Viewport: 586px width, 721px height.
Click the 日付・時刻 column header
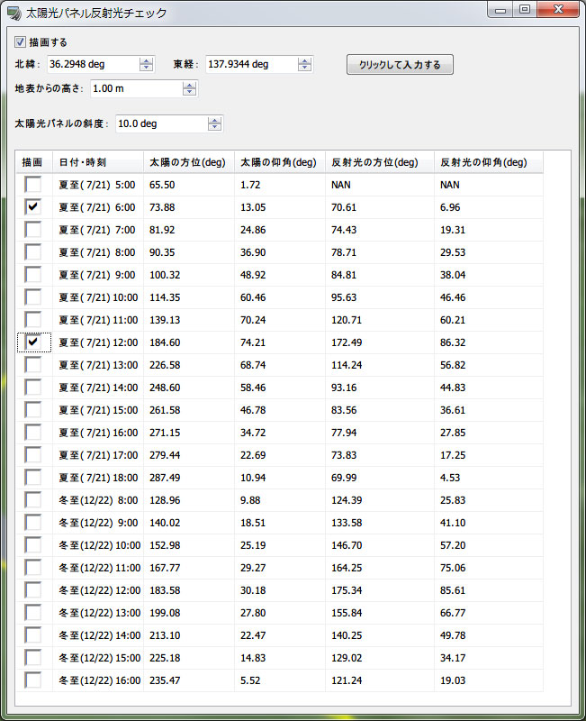point(97,162)
